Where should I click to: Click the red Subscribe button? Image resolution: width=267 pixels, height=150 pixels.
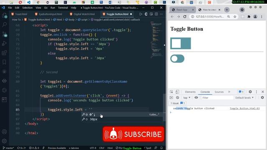133,134
